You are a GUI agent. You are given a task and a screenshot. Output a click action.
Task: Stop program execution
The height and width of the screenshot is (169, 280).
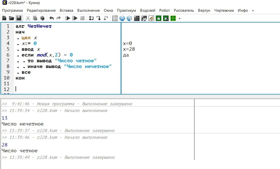pos(82,18)
